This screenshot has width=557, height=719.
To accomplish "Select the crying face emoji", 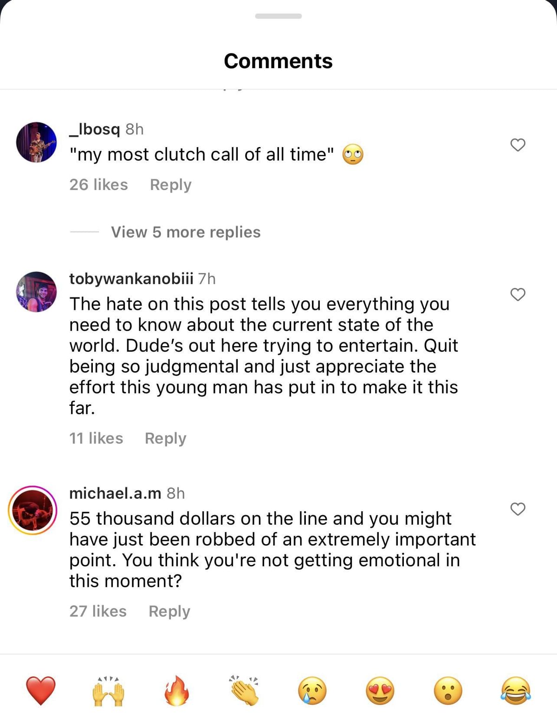I will tap(312, 691).
